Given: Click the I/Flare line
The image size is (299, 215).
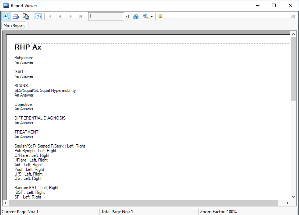Looking at the screenshot, I should (31, 160).
